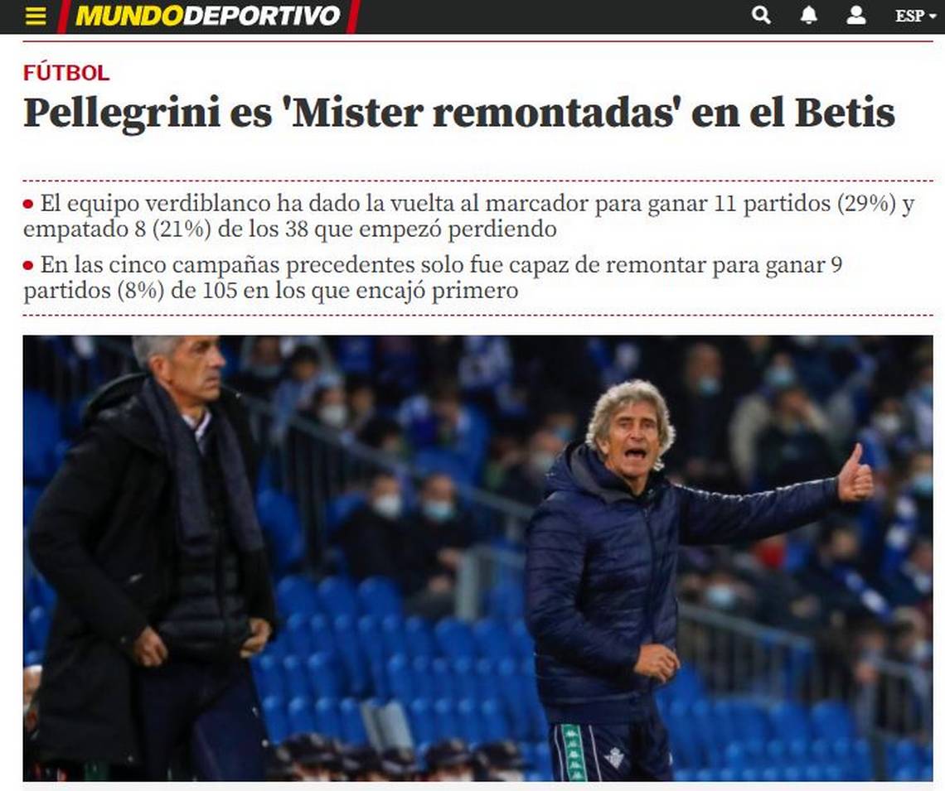Click the man in the black coat

point(151,558)
